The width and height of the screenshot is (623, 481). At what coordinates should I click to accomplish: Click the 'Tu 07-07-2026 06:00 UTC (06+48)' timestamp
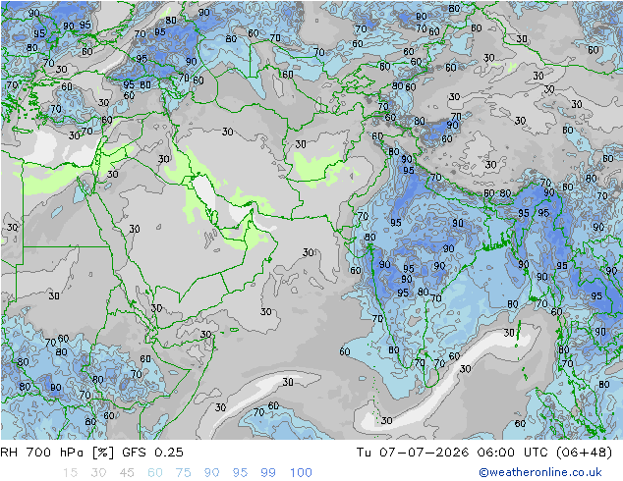click(x=483, y=452)
